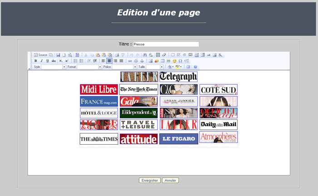Open the Taille size dropdown
The image size is (318, 196).
(155, 67)
